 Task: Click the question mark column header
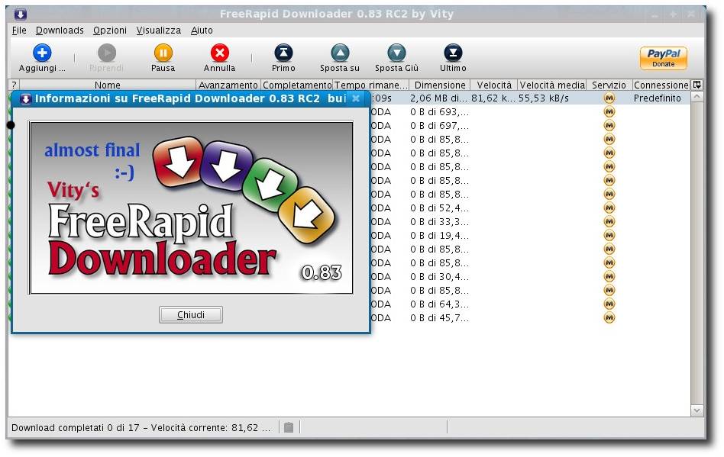click(15, 85)
